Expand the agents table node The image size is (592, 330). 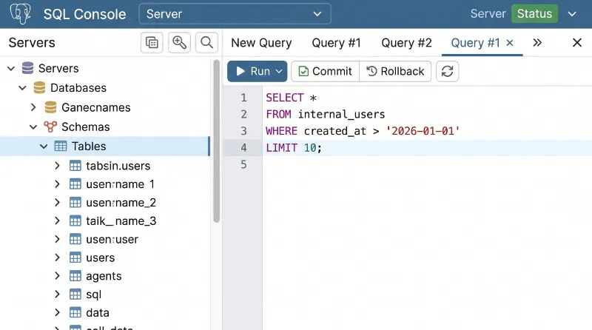point(58,276)
